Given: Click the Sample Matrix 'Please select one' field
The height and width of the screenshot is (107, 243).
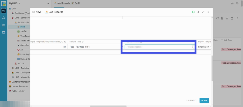Looking at the screenshot, I should [x=160, y=47].
